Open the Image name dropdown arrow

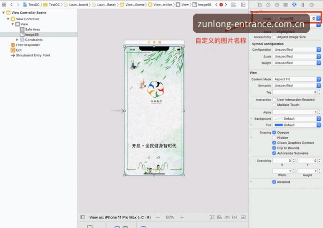coord(319,18)
